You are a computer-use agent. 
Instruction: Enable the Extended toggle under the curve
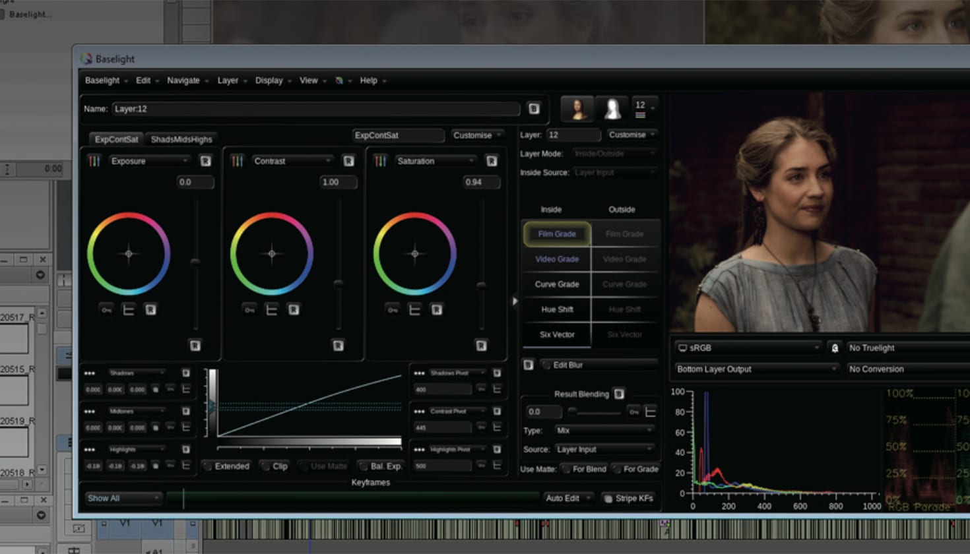(x=228, y=466)
